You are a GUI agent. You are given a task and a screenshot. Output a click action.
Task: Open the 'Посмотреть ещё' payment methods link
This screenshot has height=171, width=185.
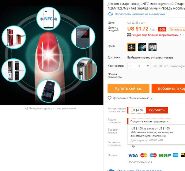[x=140, y=162]
